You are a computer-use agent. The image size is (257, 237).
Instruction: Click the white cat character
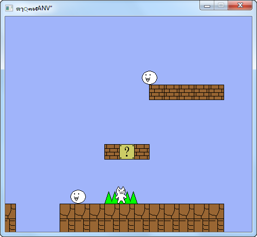pos(121,195)
